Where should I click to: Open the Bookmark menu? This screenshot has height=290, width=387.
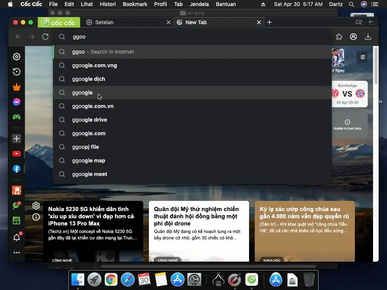pos(135,4)
